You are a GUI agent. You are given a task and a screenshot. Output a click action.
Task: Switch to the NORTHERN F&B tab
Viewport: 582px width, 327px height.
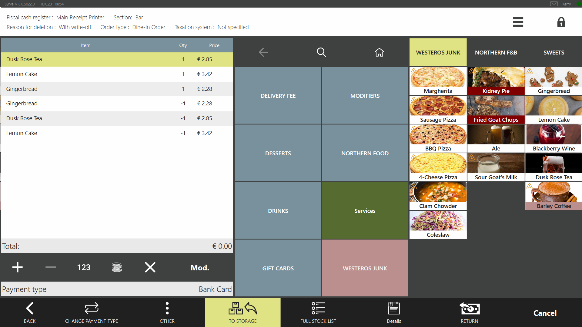[x=496, y=52]
